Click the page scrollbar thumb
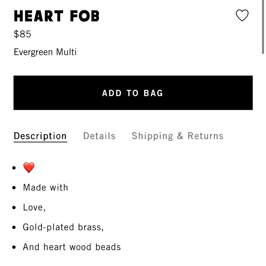The height and width of the screenshot is (266, 266). point(263,27)
